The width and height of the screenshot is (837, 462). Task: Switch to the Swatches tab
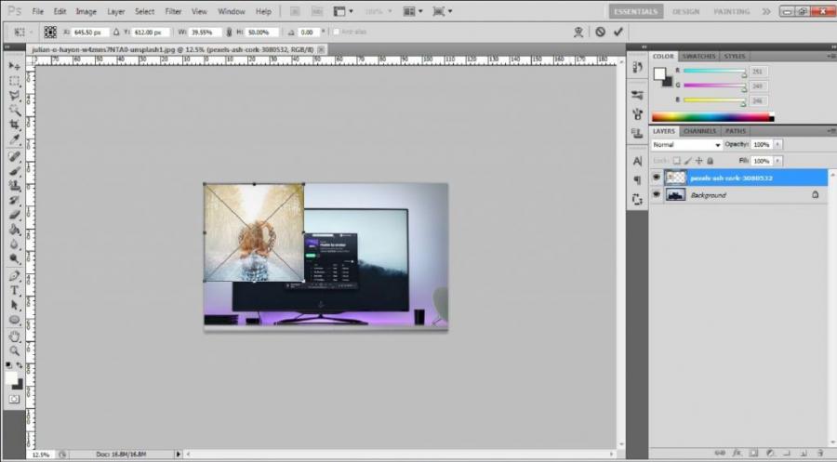[698, 56]
